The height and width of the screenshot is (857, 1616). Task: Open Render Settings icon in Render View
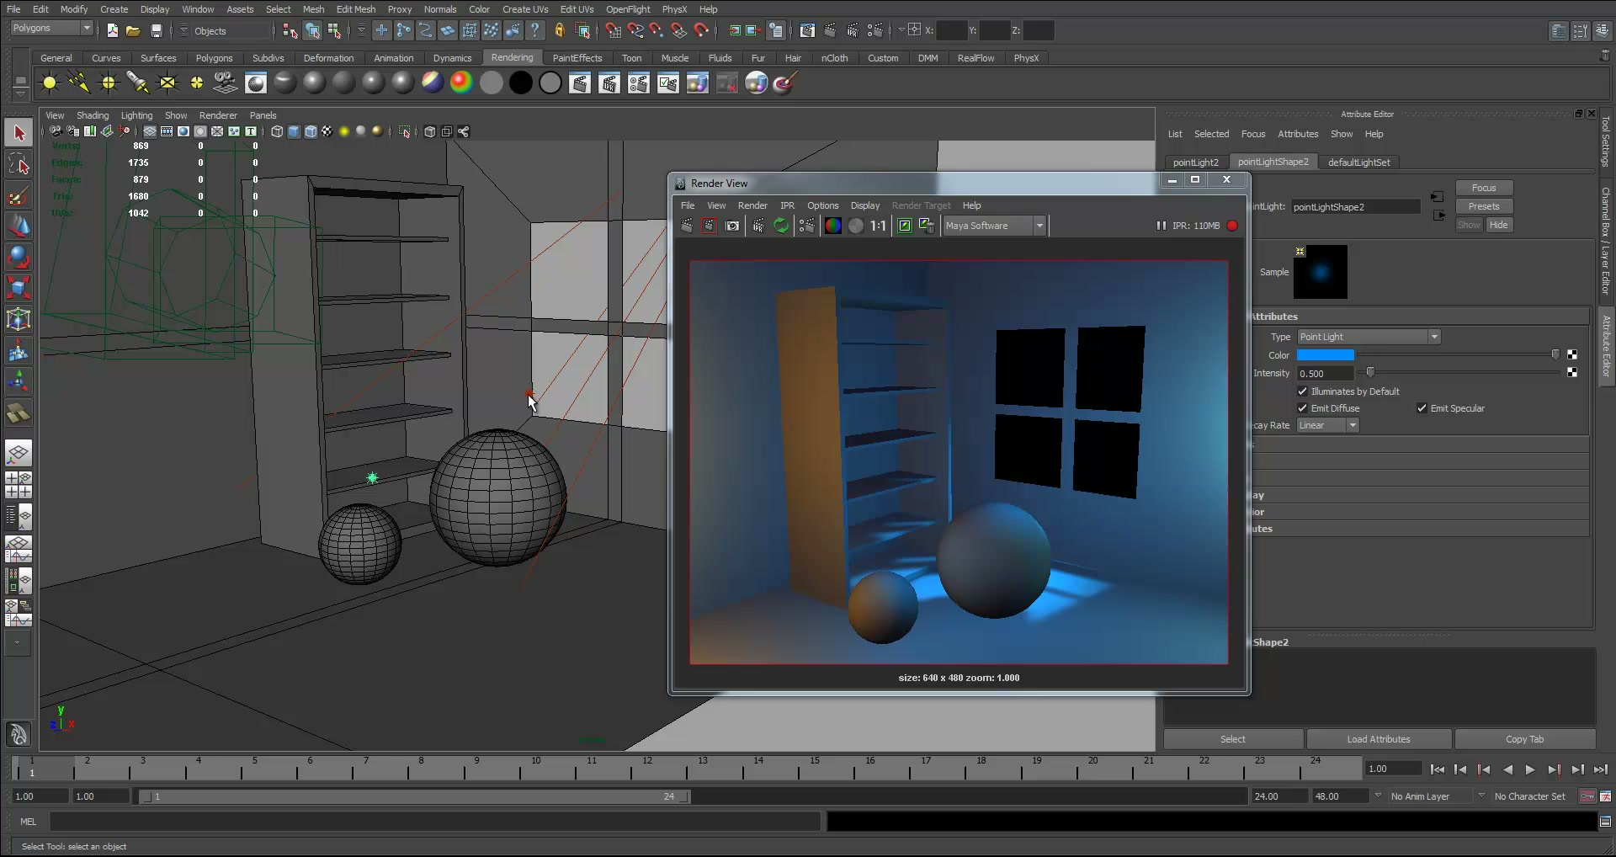tap(806, 226)
